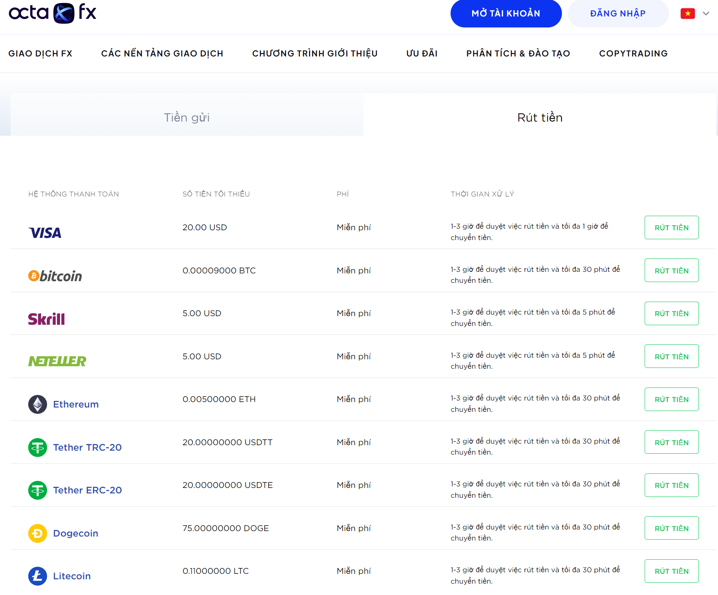Click the NETELLER 5.00 USD amount
Viewport: 718px width, 595px height.
pyautogui.click(x=202, y=357)
